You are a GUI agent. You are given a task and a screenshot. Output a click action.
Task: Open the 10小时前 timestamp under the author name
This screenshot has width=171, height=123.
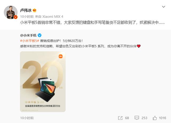tap(27, 17)
